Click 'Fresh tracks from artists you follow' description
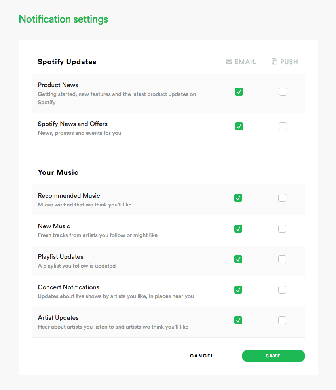Image resolution: width=336 pixels, height=390 pixels. [x=98, y=235]
